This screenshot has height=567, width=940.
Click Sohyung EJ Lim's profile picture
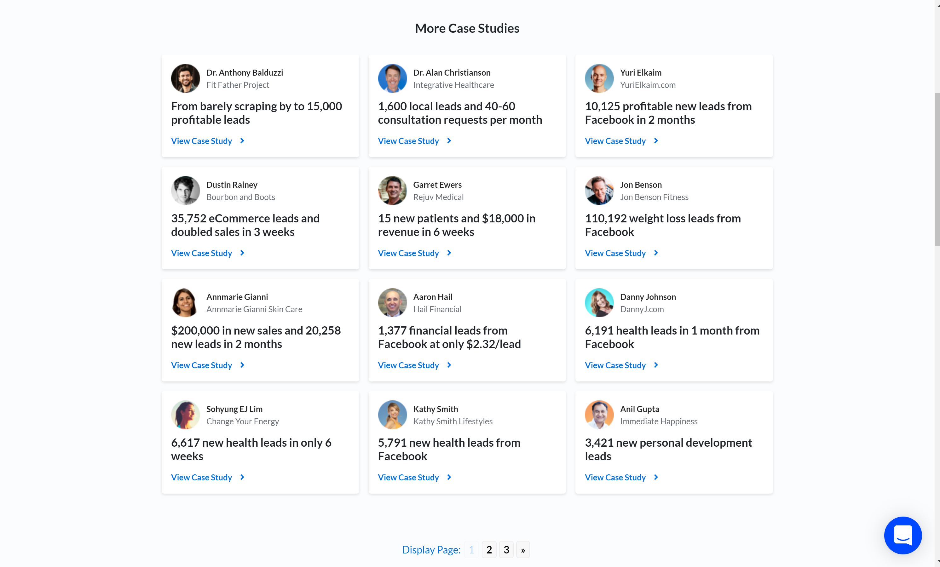pyautogui.click(x=185, y=415)
